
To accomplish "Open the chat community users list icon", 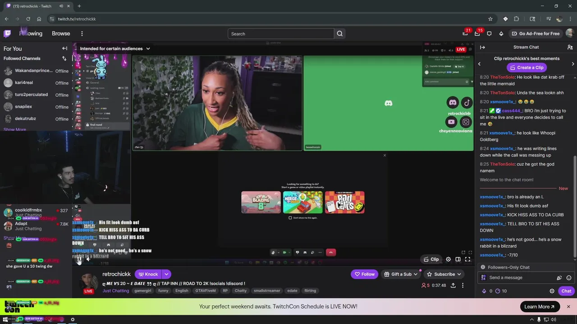I will coord(570,47).
